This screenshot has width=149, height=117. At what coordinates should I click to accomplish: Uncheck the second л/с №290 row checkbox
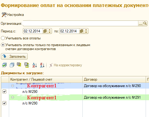(4, 103)
